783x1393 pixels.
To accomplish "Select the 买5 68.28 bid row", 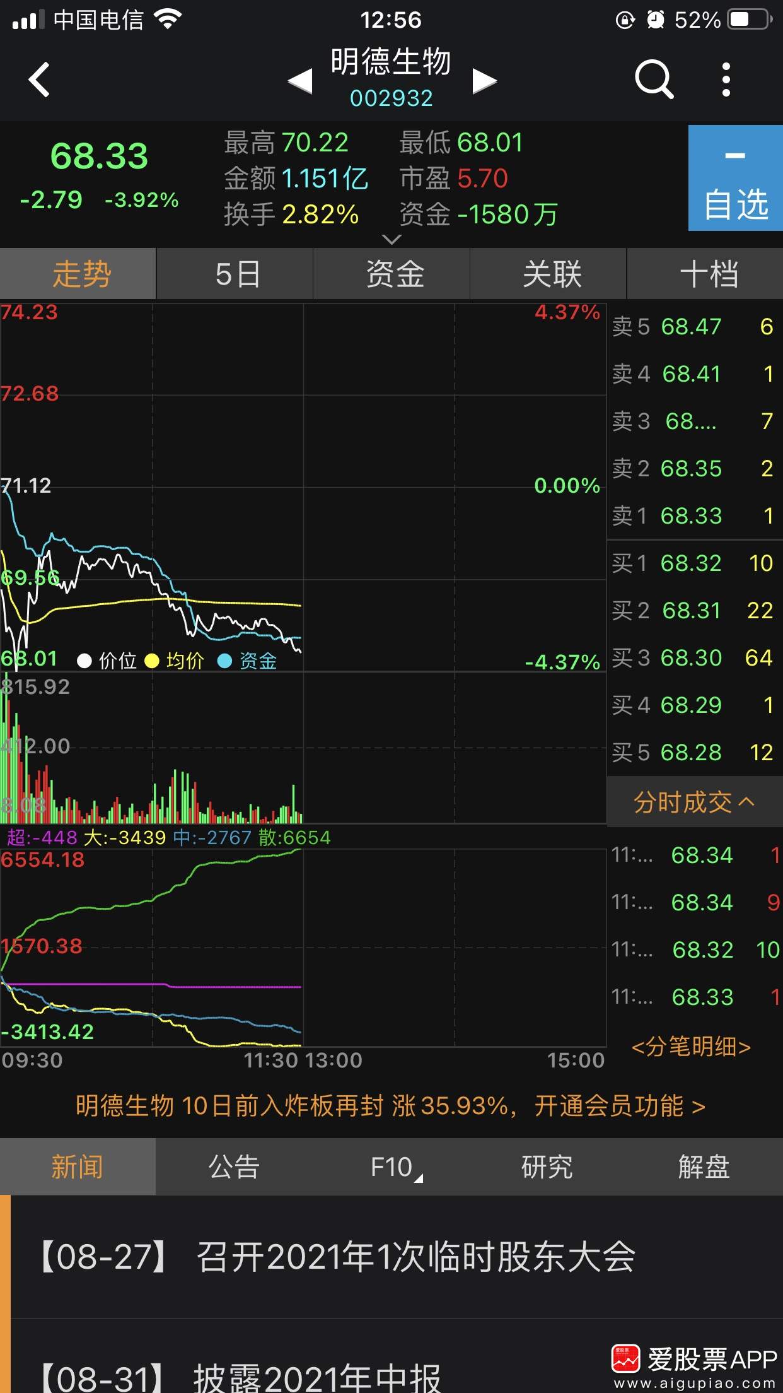I will [x=695, y=753].
